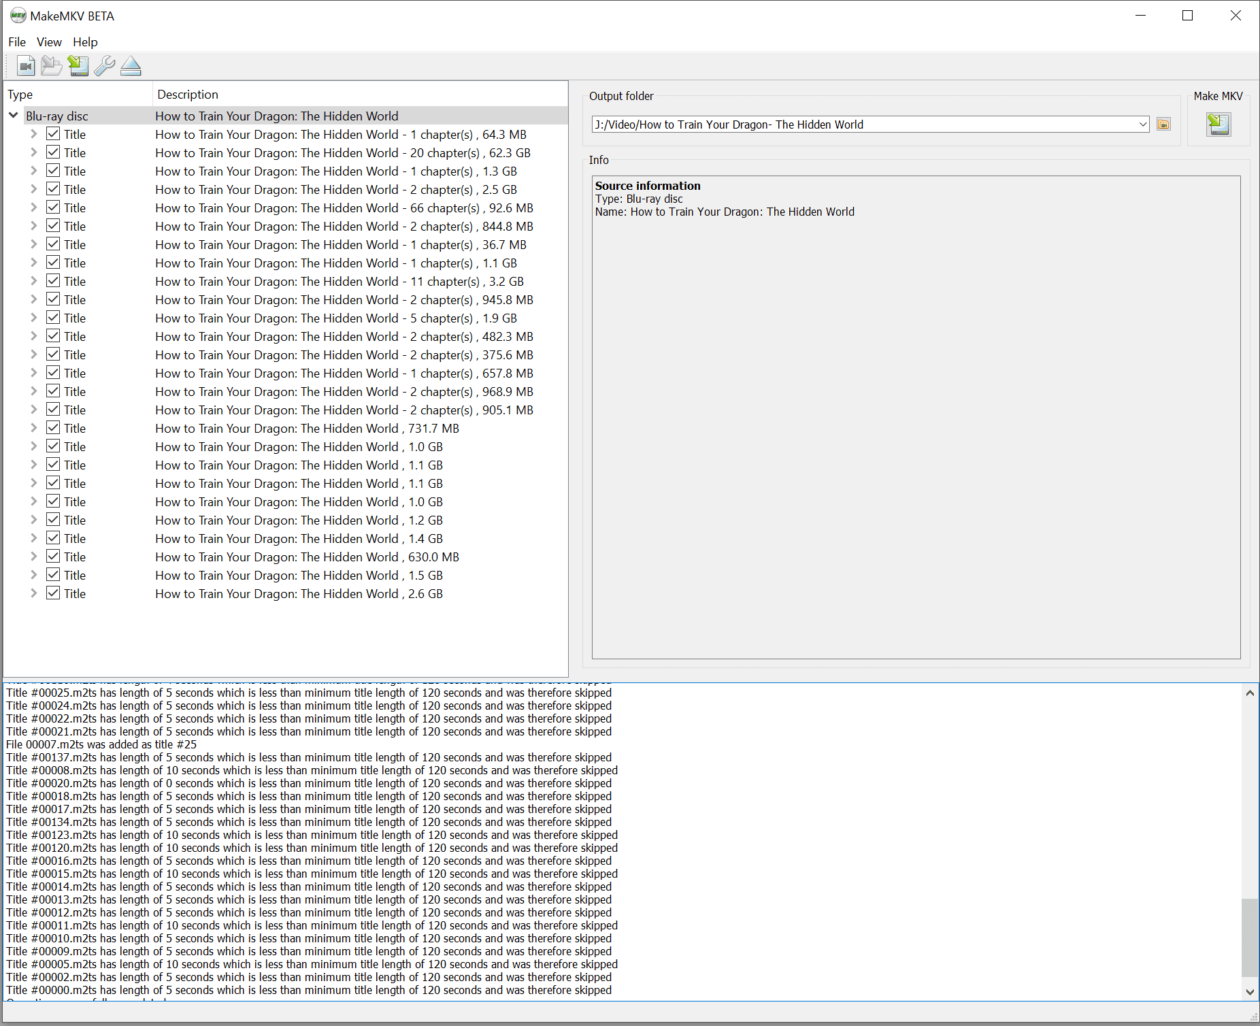Image resolution: width=1260 pixels, height=1026 pixels.
Task: Select the 1.4 GB title row
Action: tap(286, 538)
